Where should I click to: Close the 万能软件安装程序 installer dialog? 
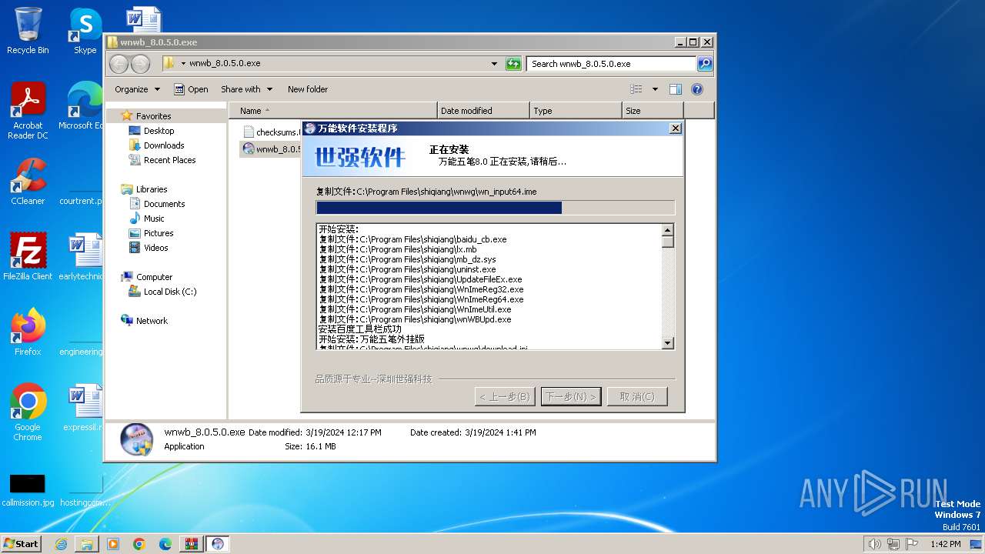pyautogui.click(x=675, y=128)
